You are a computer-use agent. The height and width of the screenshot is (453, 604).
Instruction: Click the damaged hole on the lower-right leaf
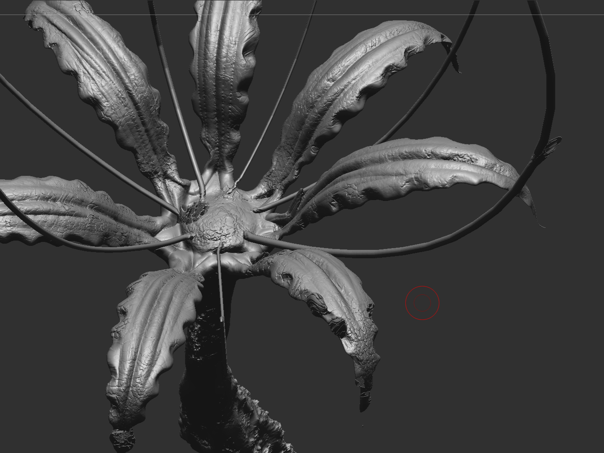pos(339,326)
